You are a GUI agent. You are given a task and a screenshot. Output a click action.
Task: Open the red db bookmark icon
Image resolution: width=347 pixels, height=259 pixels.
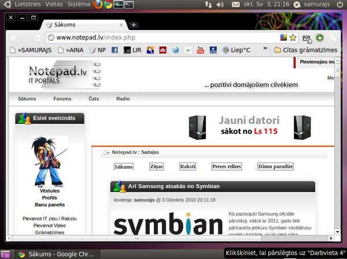[163, 50]
